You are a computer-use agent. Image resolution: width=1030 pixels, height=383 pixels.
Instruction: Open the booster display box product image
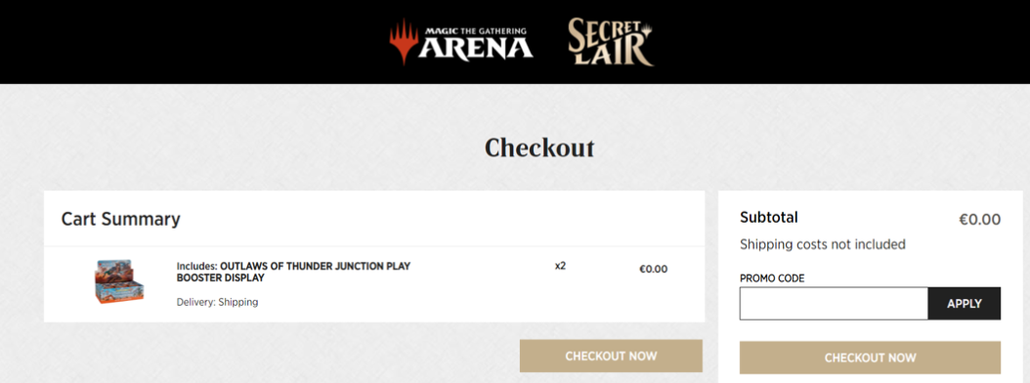click(119, 281)
